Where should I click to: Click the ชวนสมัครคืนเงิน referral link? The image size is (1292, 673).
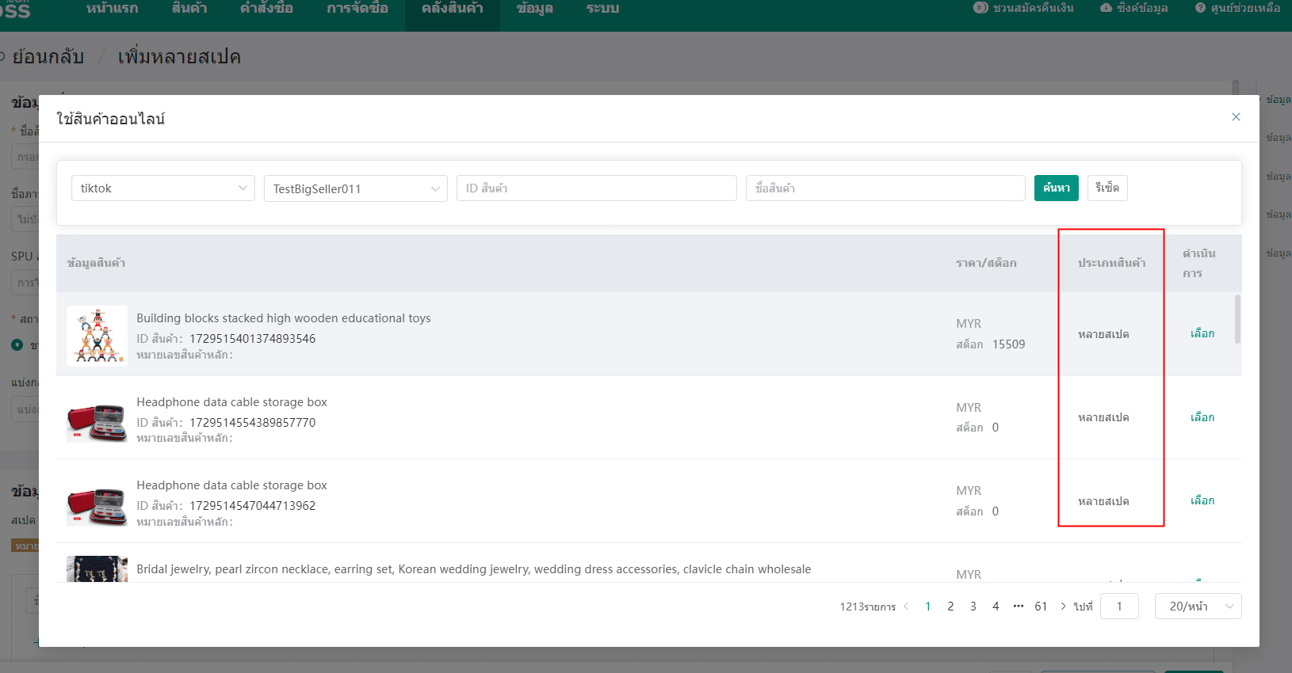click(1023, 8)
